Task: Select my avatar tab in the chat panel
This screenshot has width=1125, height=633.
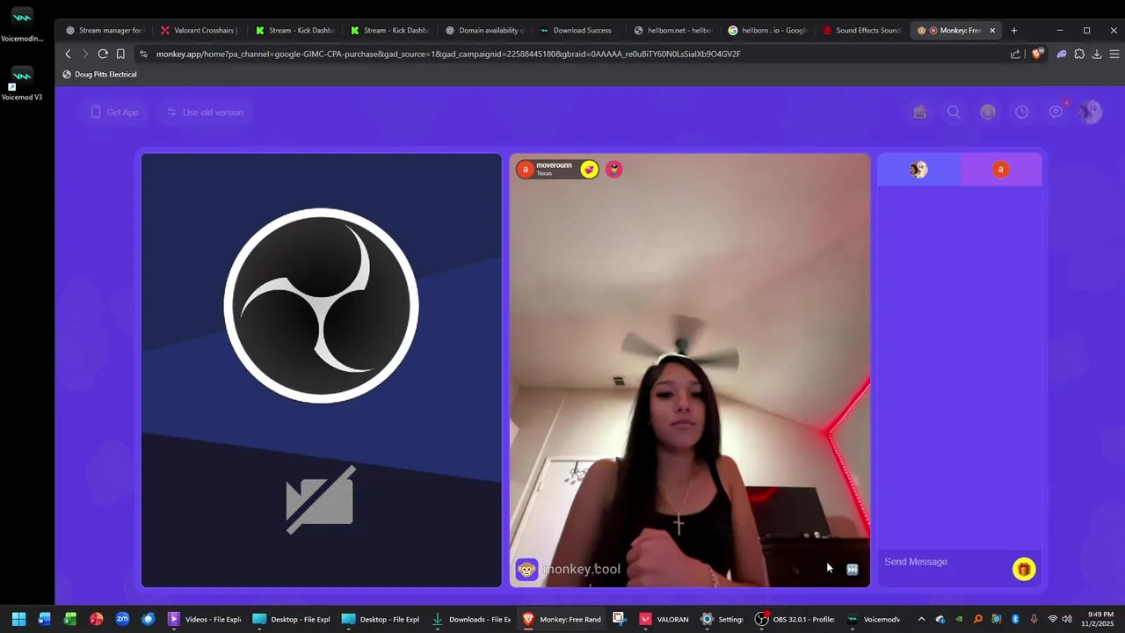Action: (918, 170)
